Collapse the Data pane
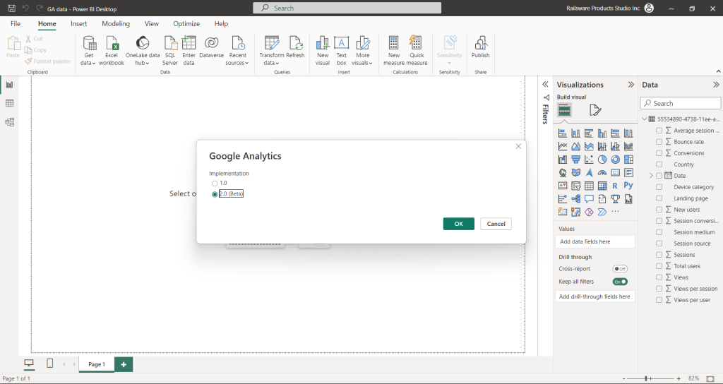This screenshot has width=723, height=384. pos(716,85)
